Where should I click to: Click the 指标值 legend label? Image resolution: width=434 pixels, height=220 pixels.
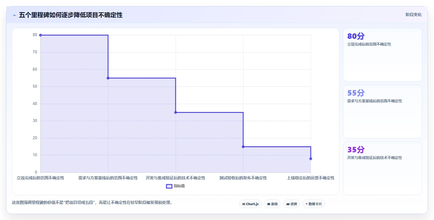click(179, 186)
